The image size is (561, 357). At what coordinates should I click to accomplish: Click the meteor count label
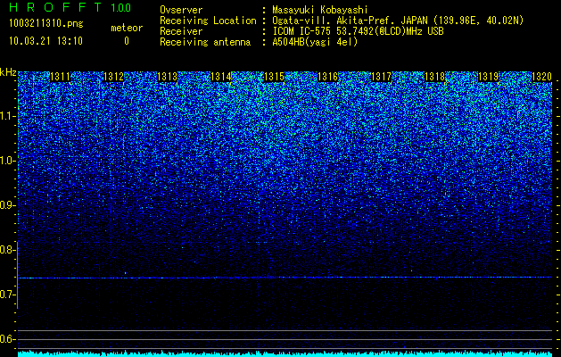tap(127, 28)
